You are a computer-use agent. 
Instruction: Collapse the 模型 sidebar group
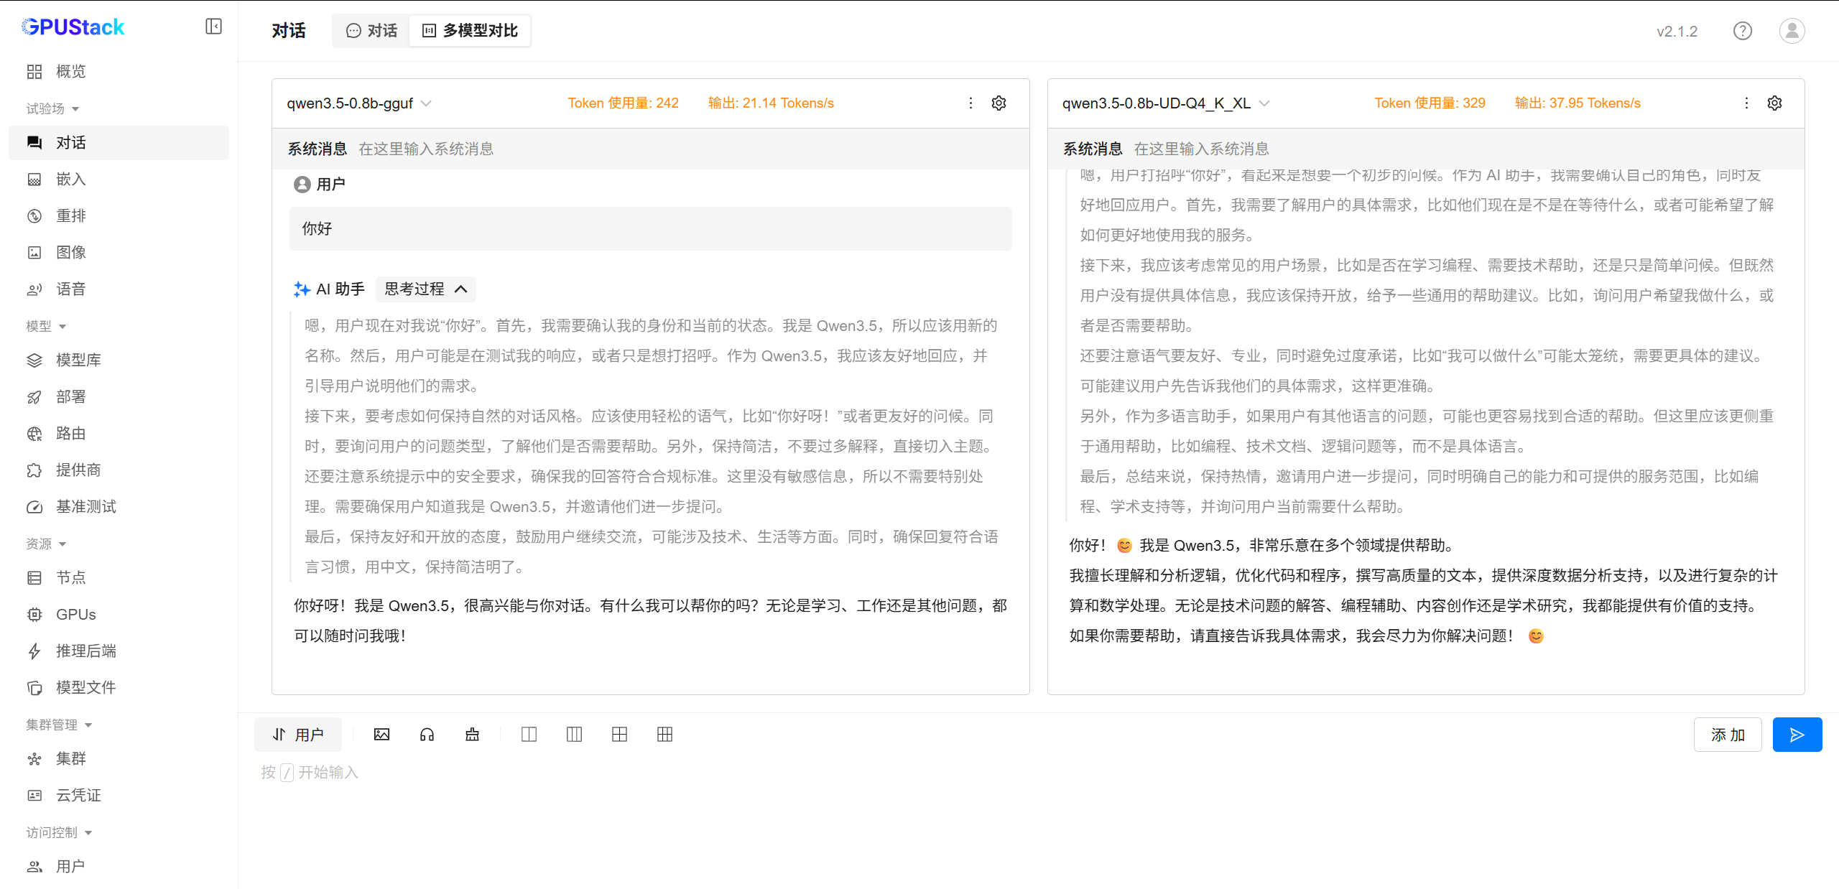point(46,326)
